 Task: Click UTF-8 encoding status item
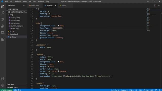coord(131,90)
